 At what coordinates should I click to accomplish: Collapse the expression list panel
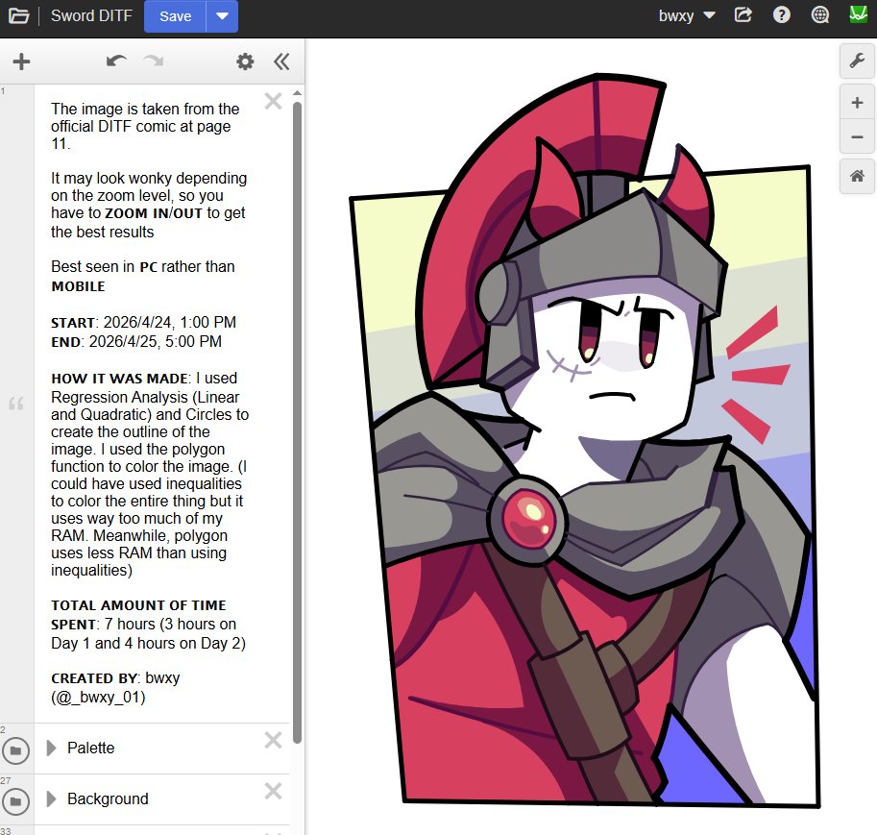point(281,61)
